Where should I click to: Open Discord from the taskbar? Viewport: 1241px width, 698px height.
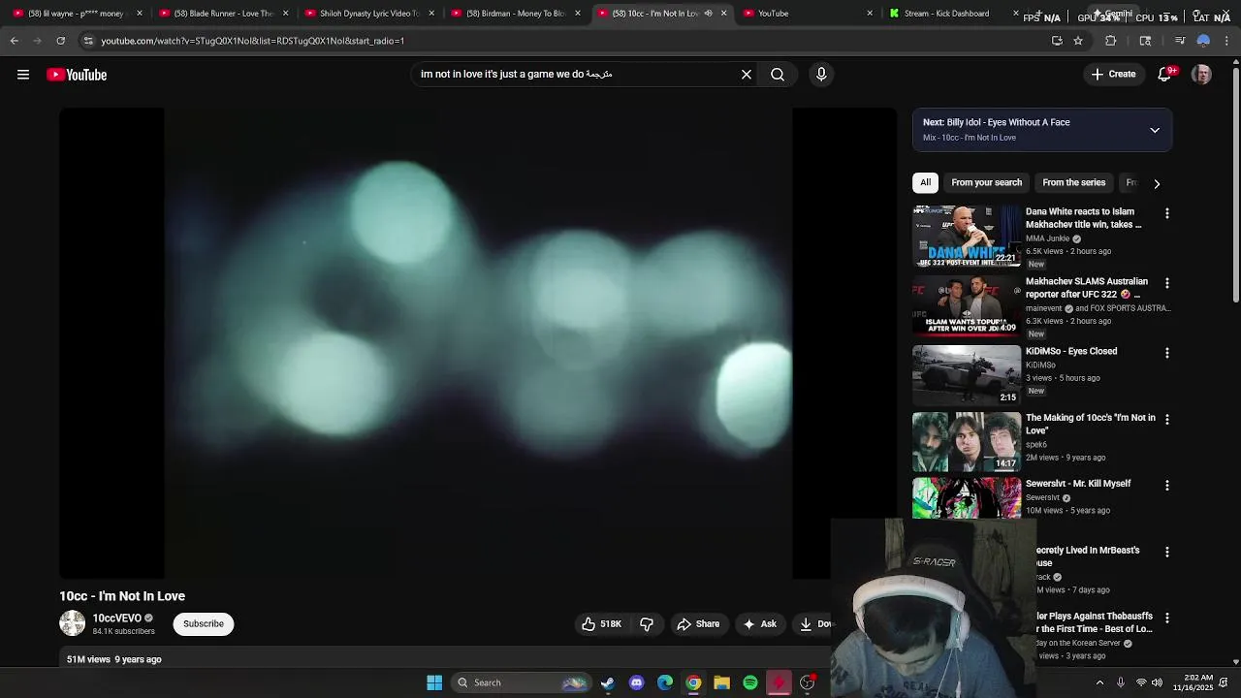click(x=636, y=682)
